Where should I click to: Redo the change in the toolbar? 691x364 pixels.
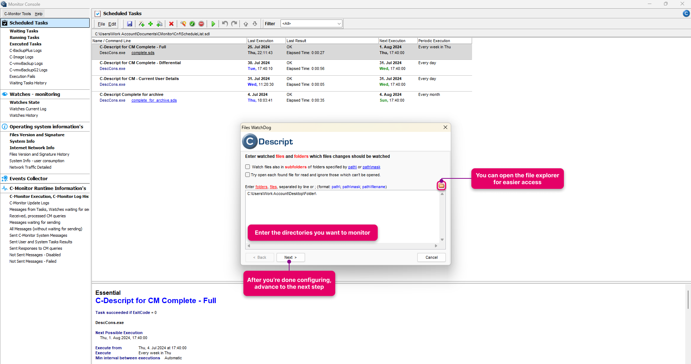tap(234, 24)
